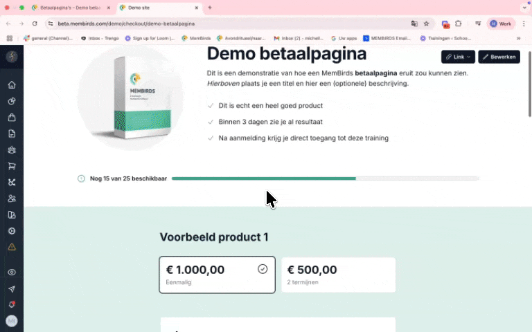
Task: Open the gear settings icon in sidebar
Action: [x=12, y=231]
